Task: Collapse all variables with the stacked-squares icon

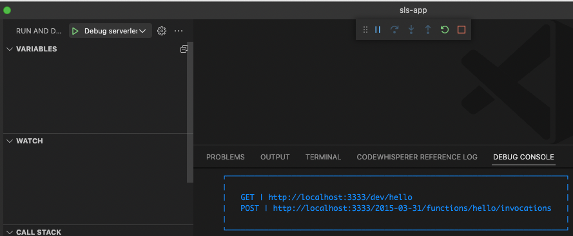Action: [184, 49]
